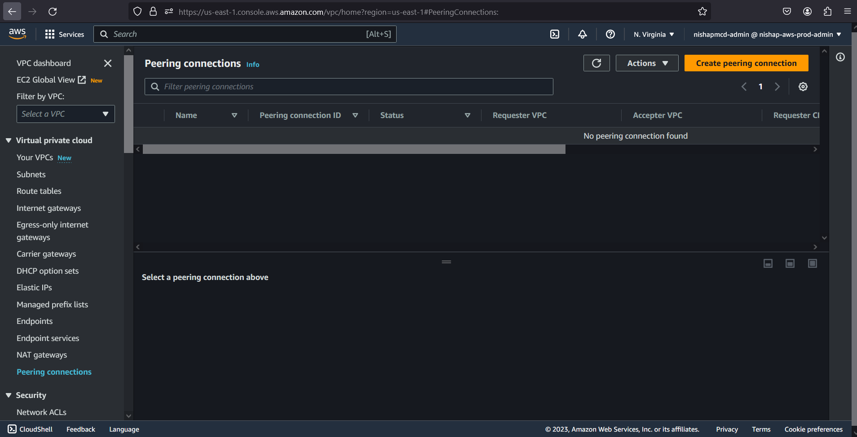Click the refresh peering connections button
Image resolution: width=857 pixels, height=437 pixels.
point(596,63)
